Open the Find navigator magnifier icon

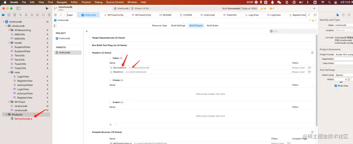tap(20, 15)
